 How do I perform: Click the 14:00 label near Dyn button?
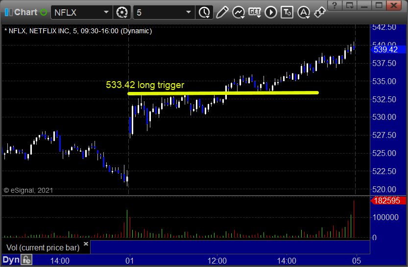pos(60,261)
